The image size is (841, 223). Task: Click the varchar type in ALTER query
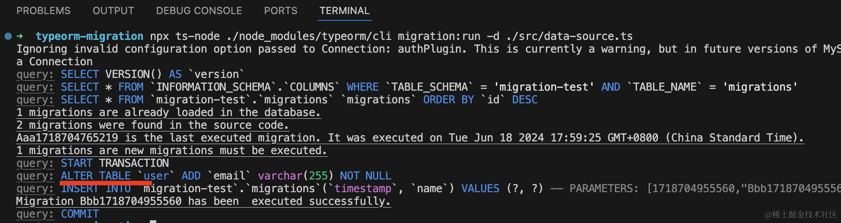point(280,176)
